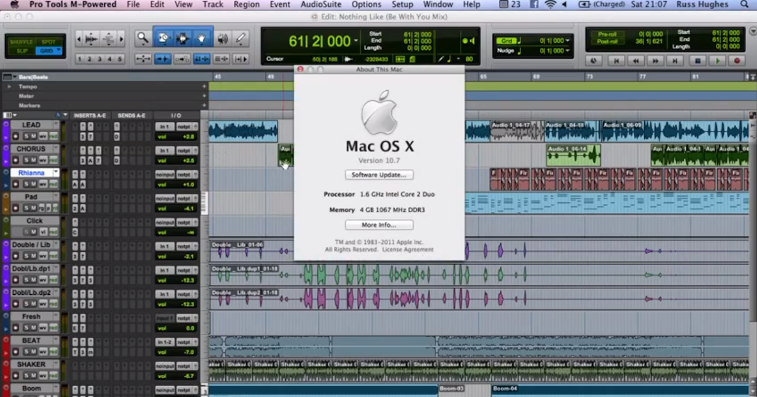
Task: Click the Stop transport button
Action: 697,60
